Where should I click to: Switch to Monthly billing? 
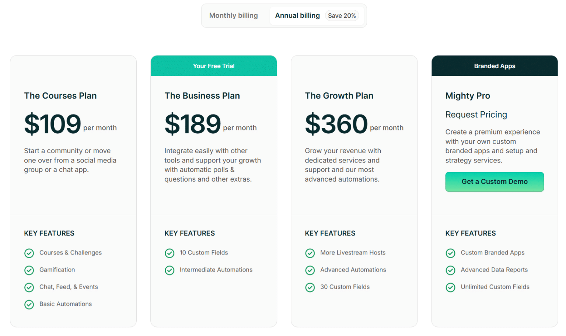tap(233, 15)
